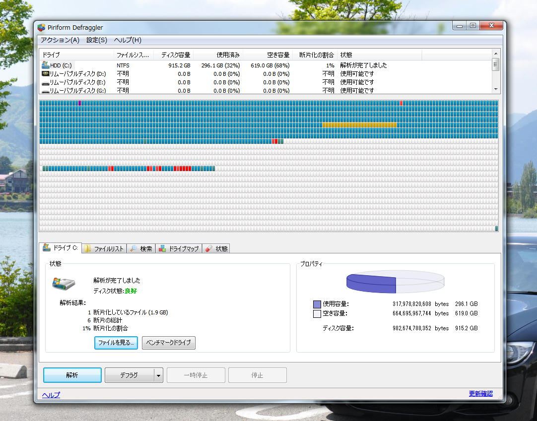Sort by the 空き容量 column header
This screenshot has width=537, height=421.
(268, 55)
